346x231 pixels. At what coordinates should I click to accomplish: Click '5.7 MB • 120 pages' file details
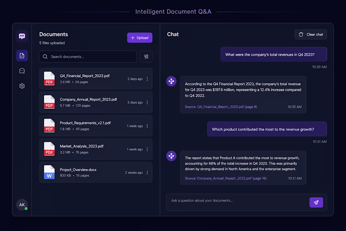(x=75, y=106)
